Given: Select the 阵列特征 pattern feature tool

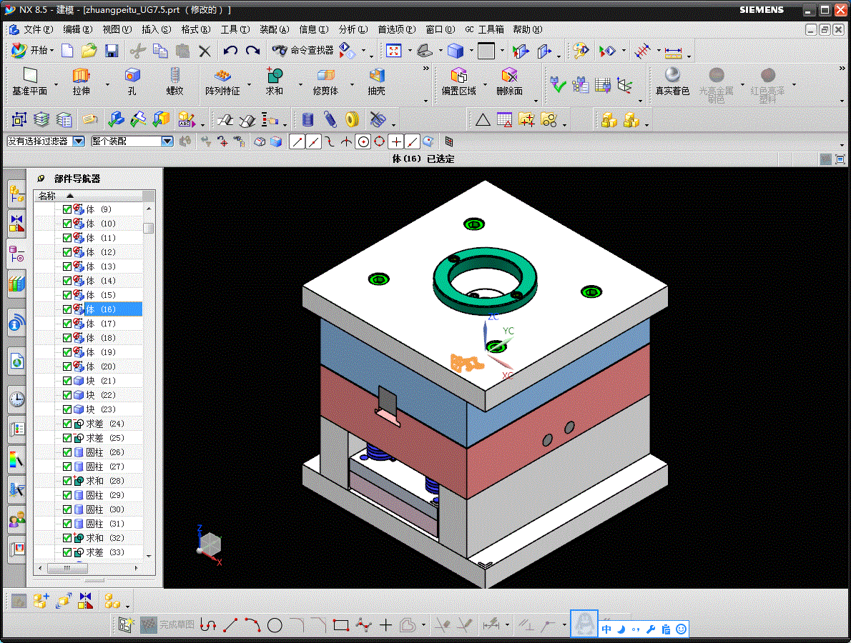Looking at the screenshot, I should pyautogui.click(x=222, y=81).
